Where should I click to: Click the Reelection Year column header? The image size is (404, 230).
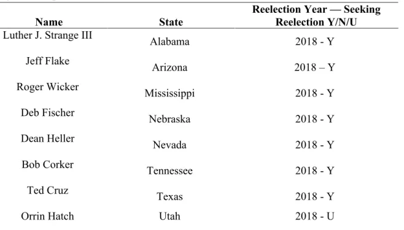pos(316,16)
